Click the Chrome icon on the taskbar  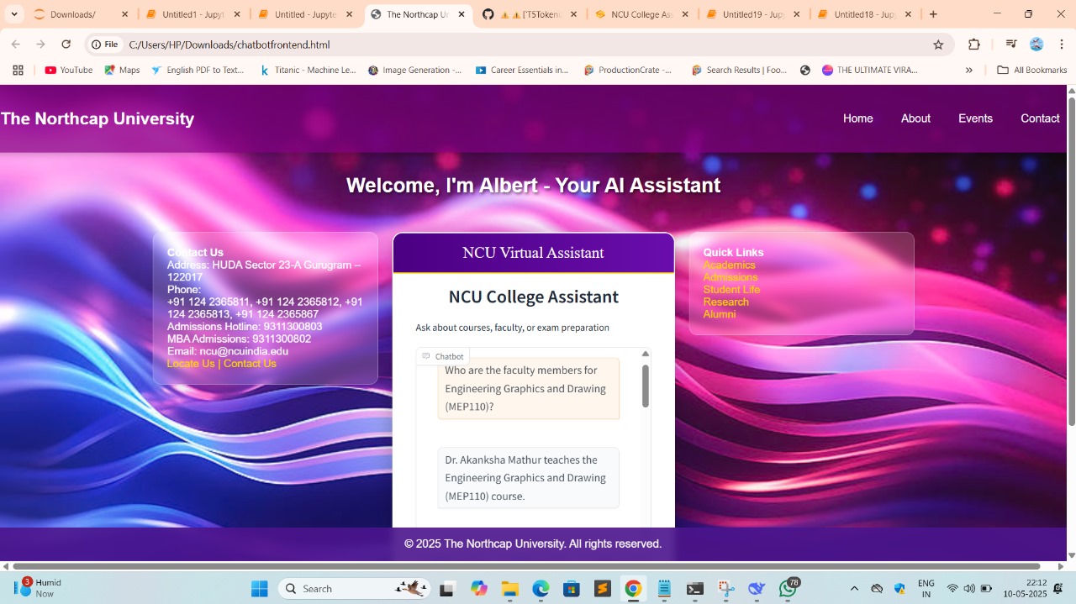(633, 588)
